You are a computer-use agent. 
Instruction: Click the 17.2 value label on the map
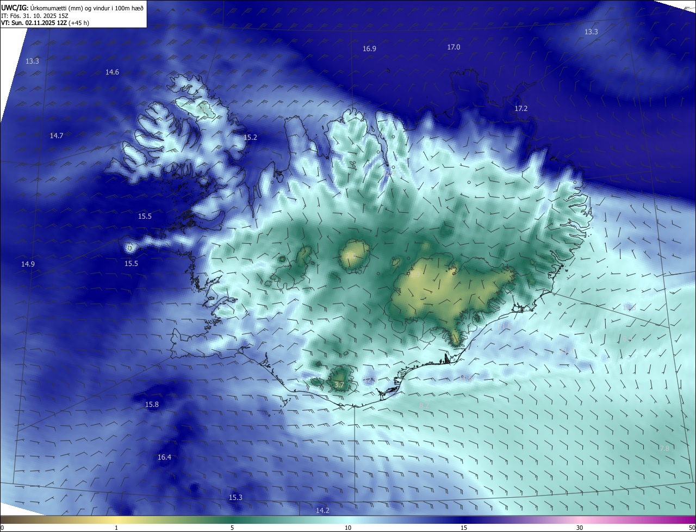coord(521,109)
